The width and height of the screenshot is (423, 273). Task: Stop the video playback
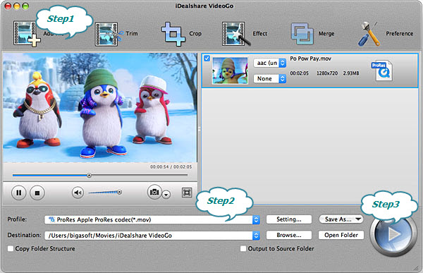(x=37, y=193)
